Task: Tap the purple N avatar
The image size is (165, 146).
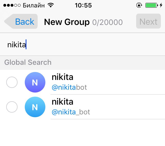Action: coord(35,82)
